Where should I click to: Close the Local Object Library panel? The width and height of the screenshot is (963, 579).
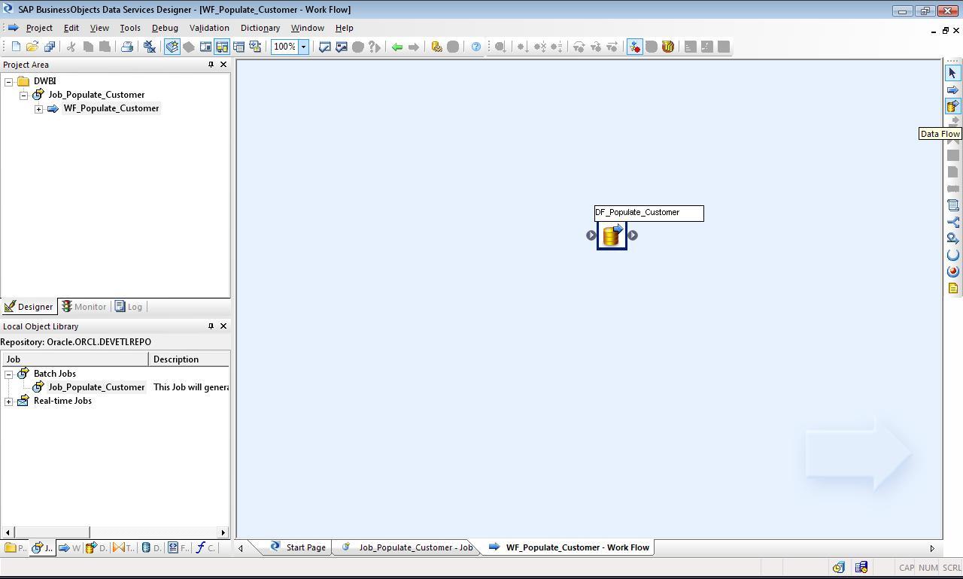pos(223,326)
